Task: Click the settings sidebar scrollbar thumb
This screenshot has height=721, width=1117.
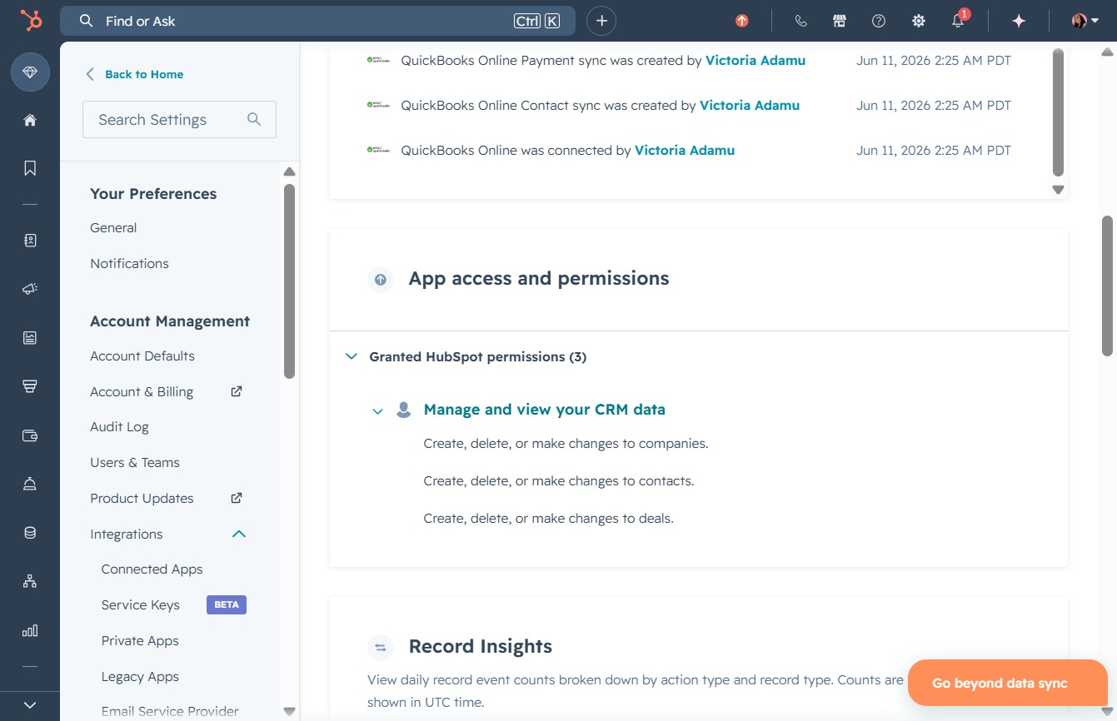Action: click(x=289, y=281)
